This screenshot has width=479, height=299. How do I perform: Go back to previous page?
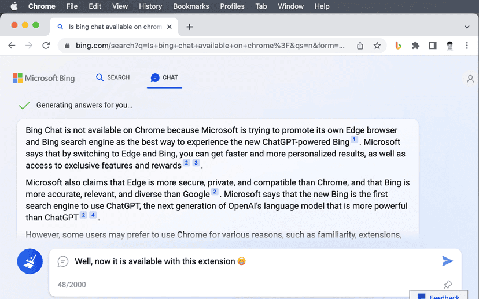[12, 46]
